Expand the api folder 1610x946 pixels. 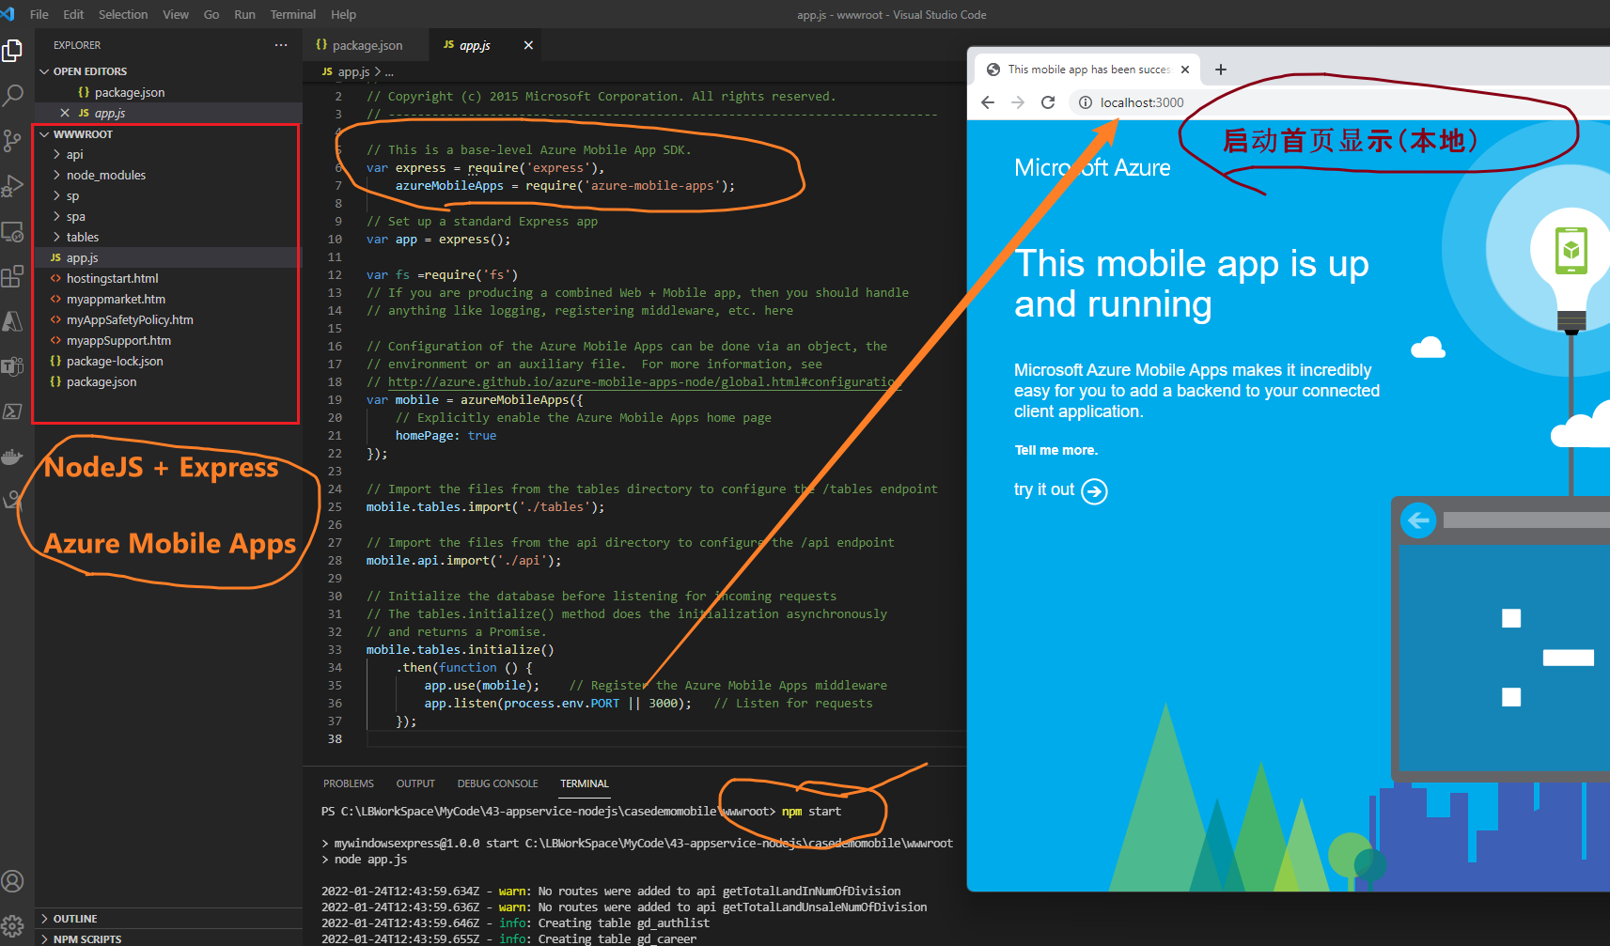click(x=74, y=155)
